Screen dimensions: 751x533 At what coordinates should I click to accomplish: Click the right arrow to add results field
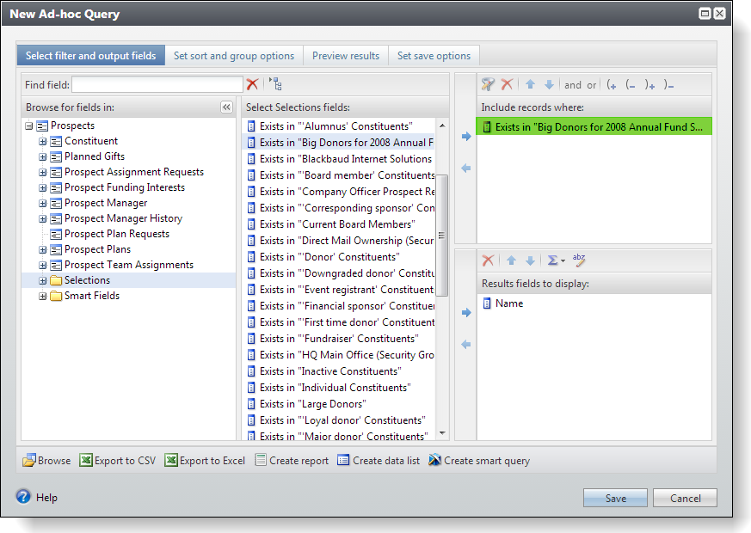(466, 313)
